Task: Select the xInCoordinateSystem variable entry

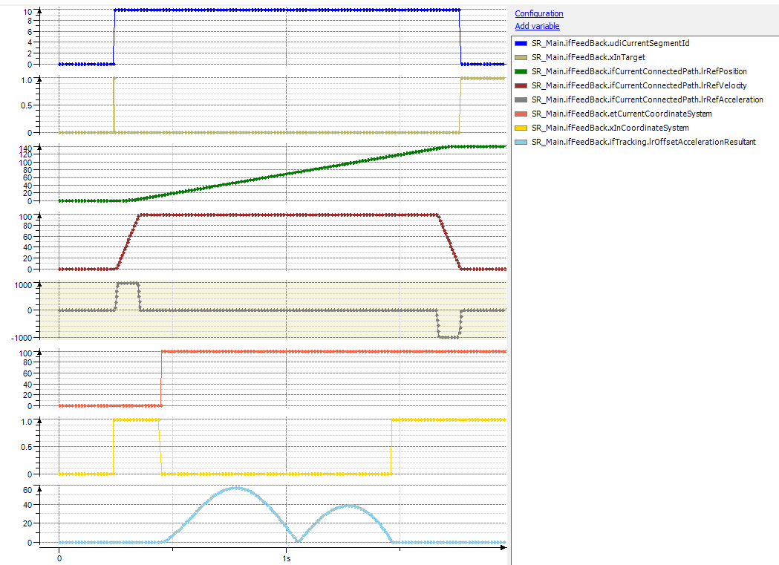Action: [610, 128]
